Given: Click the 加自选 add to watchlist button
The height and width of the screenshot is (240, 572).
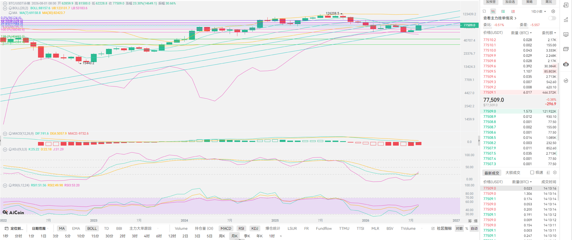Looking at the screenshot, I should (510, 2).
